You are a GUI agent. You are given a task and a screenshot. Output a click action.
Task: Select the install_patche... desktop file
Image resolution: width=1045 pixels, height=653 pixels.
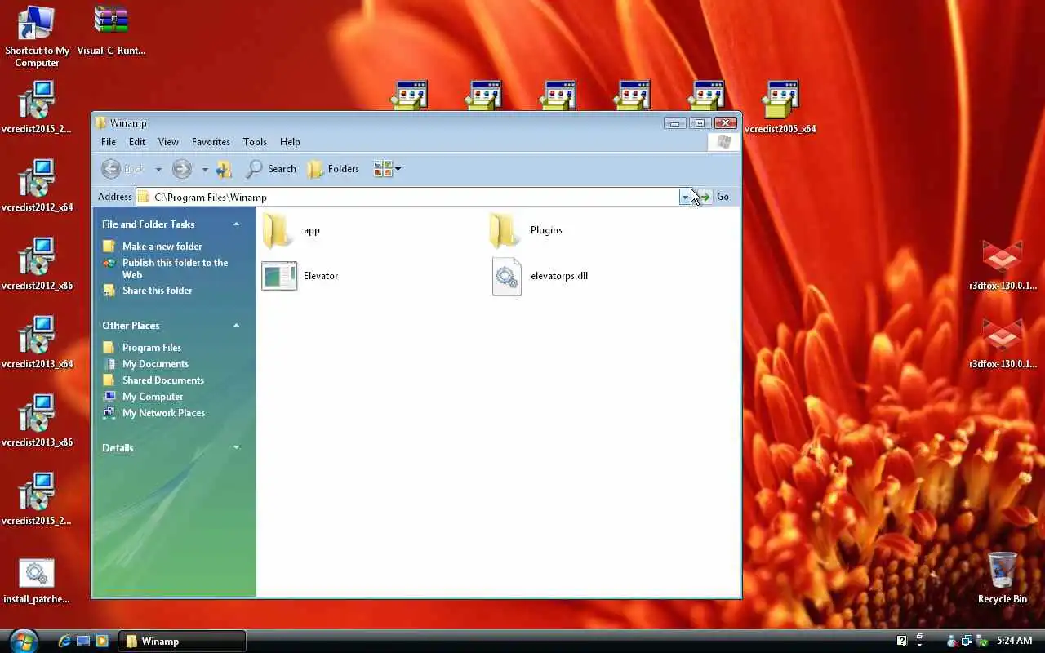click(37, 581)
